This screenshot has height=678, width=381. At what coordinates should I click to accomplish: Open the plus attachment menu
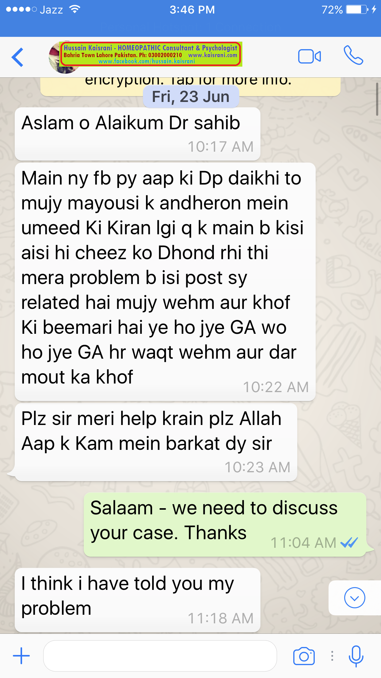pos(21,656)
